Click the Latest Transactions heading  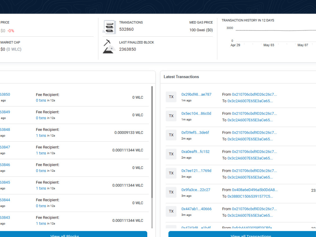tap(181, 77)
